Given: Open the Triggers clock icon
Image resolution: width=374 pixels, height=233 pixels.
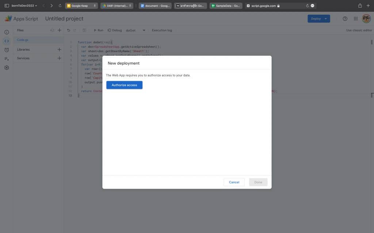Looking at the screenshot, I should click(7, 50).
